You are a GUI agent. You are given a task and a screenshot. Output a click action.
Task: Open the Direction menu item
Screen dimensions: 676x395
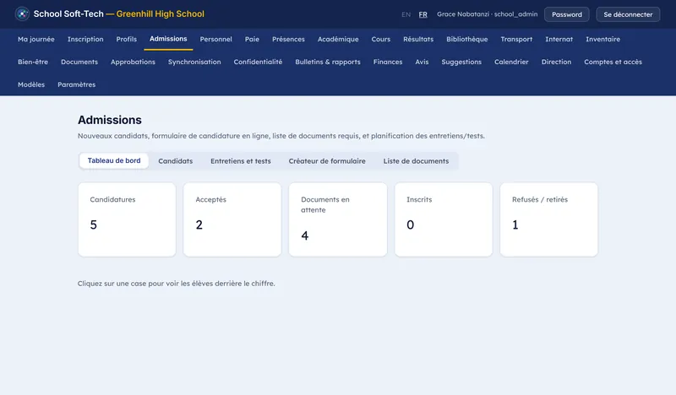click(556, 62)
